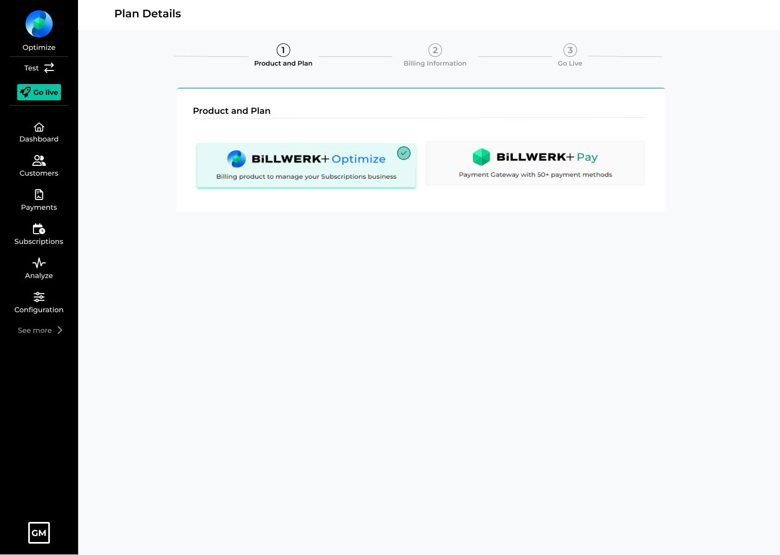Image resolution: width=780 pixels, height=555 pixels.
Task: Open the Payments document icon
Action: click(39, 195)
